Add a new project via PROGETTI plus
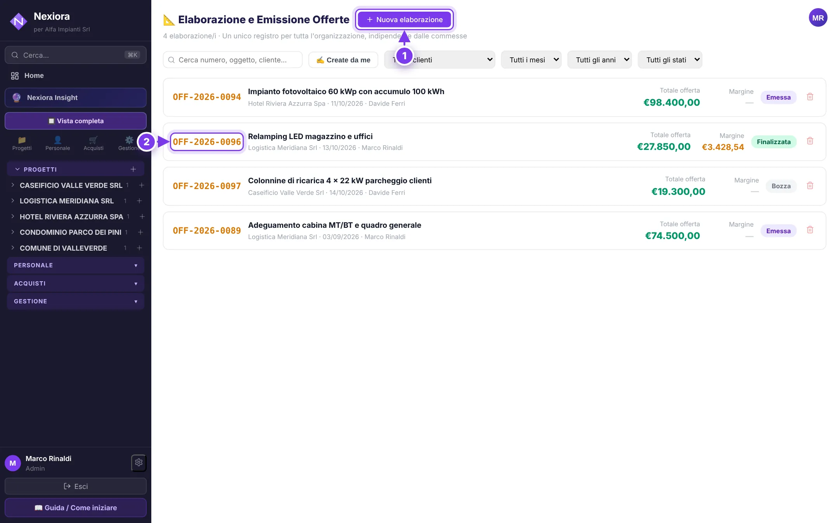The height and width of the screenshot is (523, 838). (x=133, y=169)
